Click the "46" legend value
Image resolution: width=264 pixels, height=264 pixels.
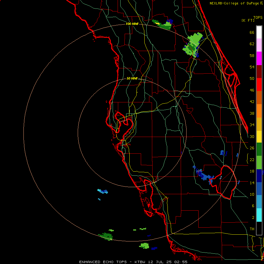click(x=252, y=90)
